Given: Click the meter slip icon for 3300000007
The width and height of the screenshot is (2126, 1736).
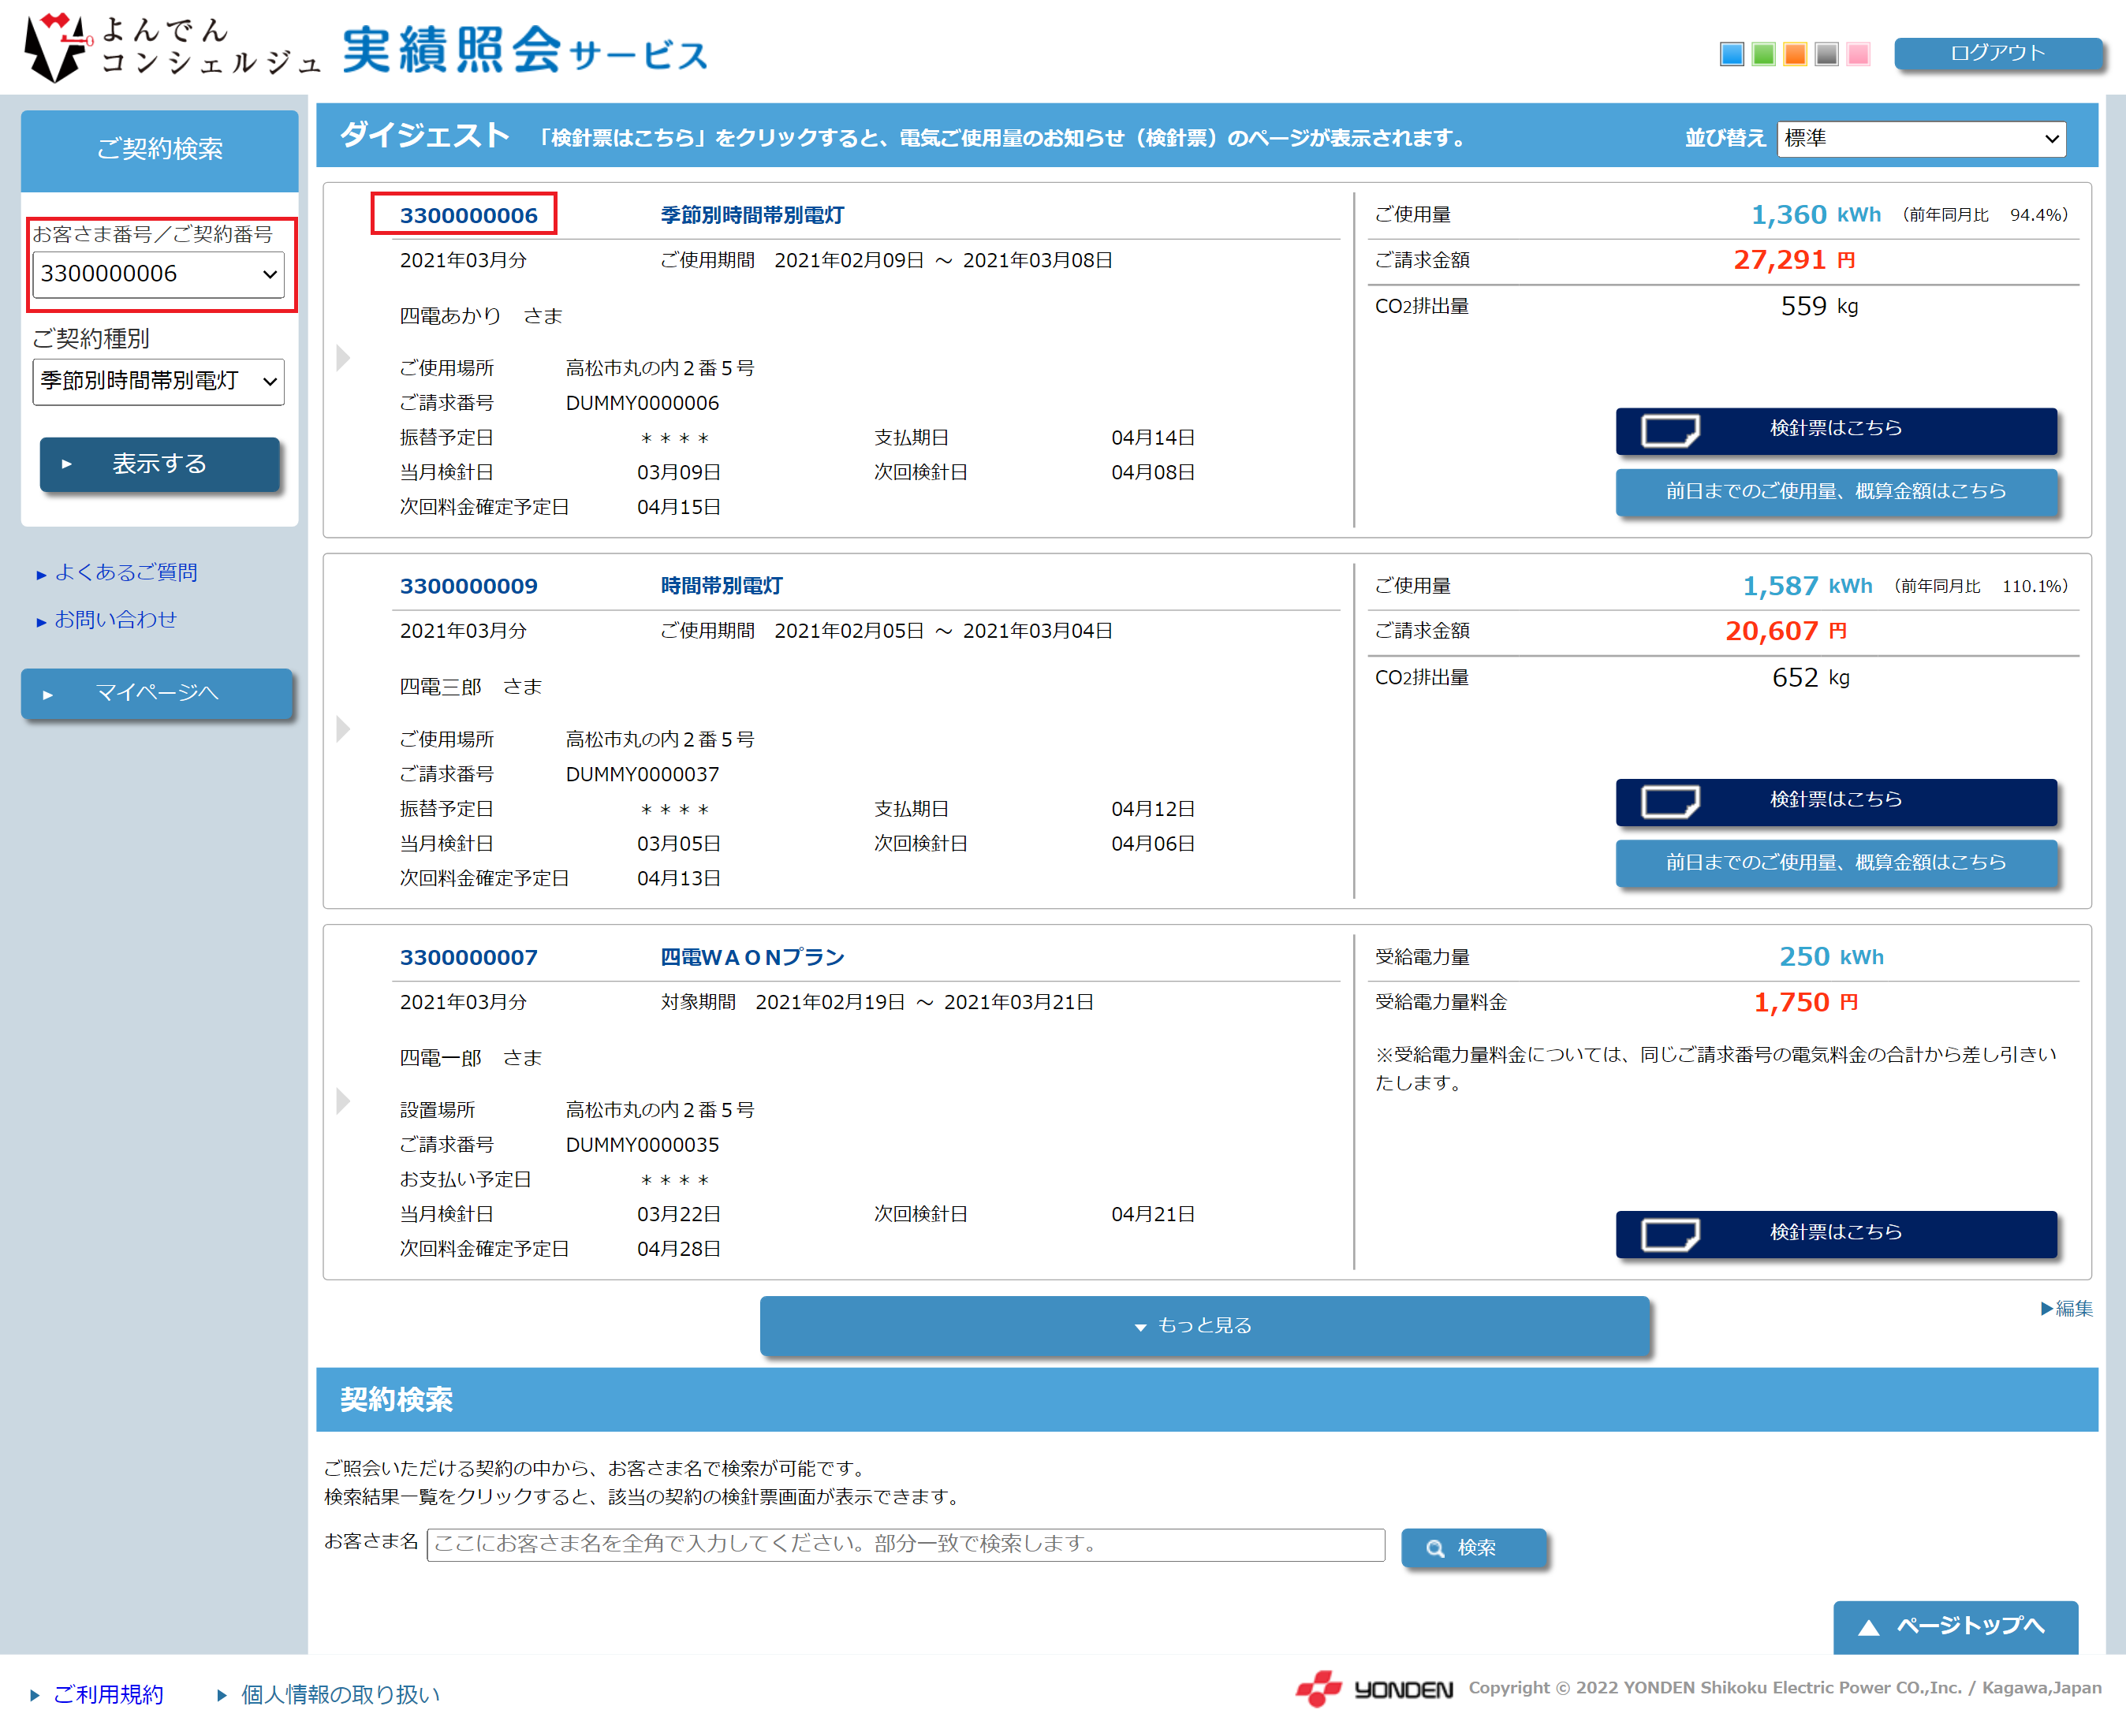Looking at the screenshot, I should pos(1670,1235).
